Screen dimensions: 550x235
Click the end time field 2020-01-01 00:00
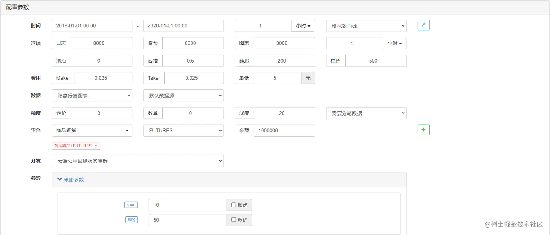coord(183,26)
